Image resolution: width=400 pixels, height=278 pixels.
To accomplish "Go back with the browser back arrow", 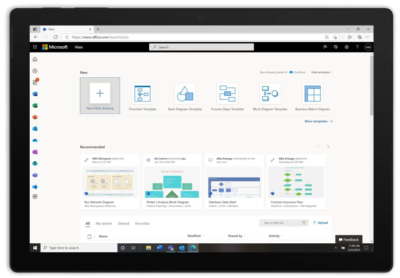I will coord(36,37).
